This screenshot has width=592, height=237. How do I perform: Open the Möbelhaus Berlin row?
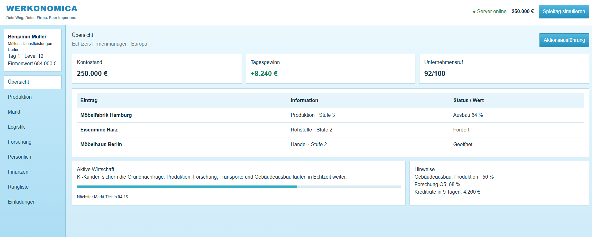[330, 145]
